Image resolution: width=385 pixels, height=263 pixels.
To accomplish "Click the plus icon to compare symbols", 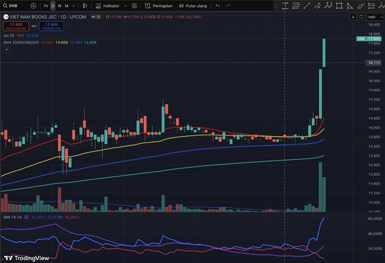I will 33,6.
